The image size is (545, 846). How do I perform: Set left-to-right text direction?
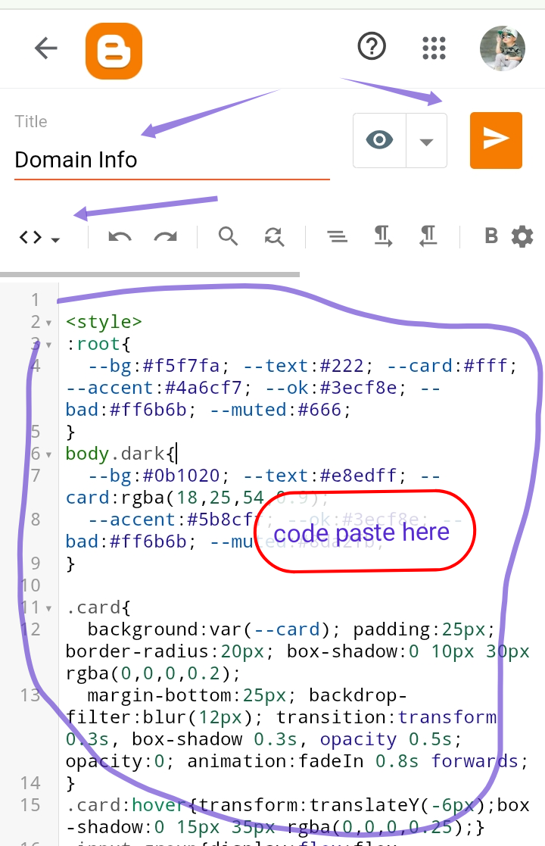(383, 236)
